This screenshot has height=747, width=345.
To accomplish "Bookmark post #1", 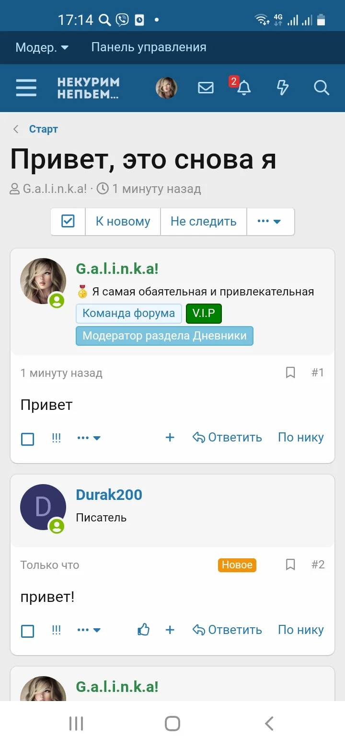I will click(290, 373).
